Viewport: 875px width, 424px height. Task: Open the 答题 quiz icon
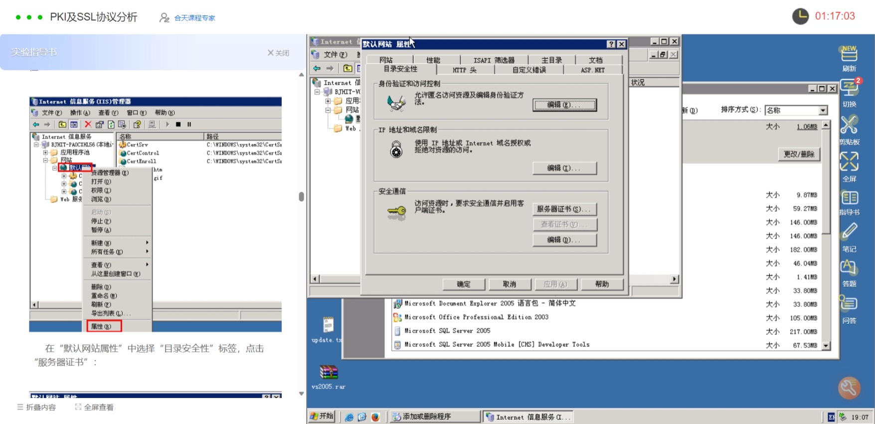click(x=849, y=268)
